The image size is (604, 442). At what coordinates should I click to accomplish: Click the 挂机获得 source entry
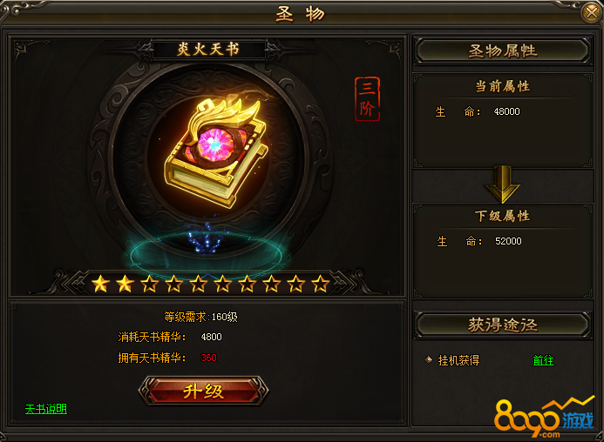click(458, 360)
